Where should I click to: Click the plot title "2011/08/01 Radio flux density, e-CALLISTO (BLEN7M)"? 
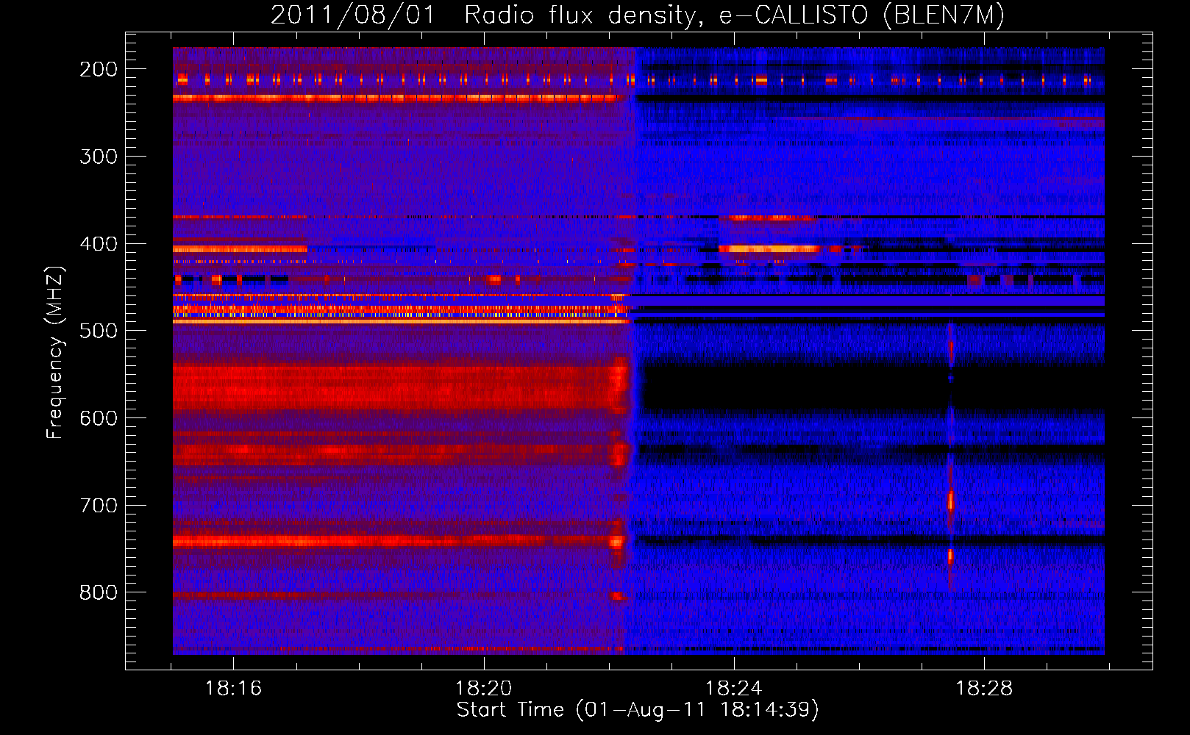638,15
